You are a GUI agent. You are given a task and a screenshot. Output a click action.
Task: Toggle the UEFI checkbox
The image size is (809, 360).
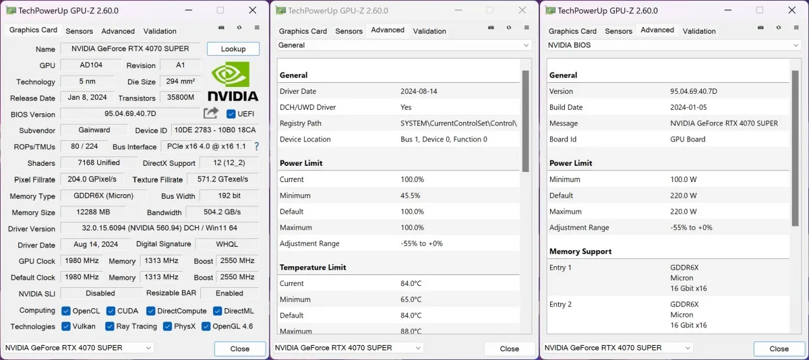point(231,114)
